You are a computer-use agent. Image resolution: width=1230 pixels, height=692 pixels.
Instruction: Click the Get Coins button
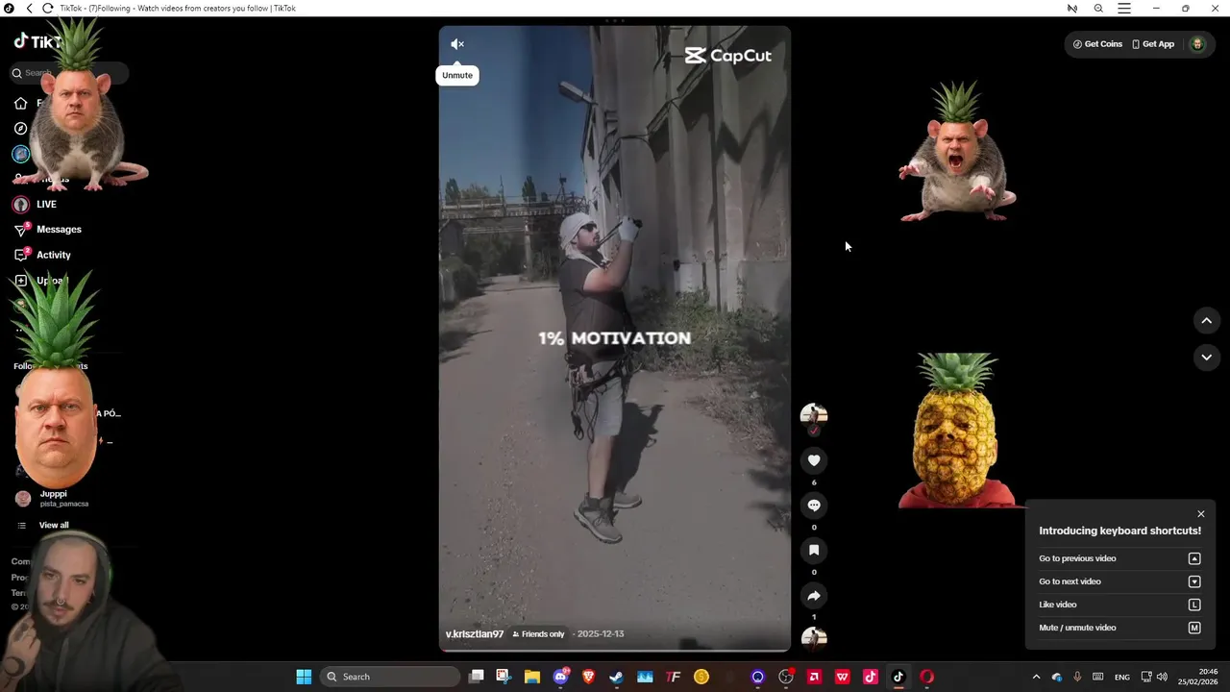pos(1097,44)
